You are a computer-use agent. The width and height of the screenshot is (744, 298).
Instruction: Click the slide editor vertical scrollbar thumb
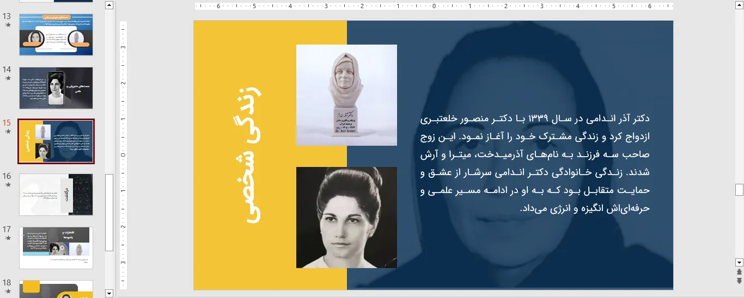[739, 190]
